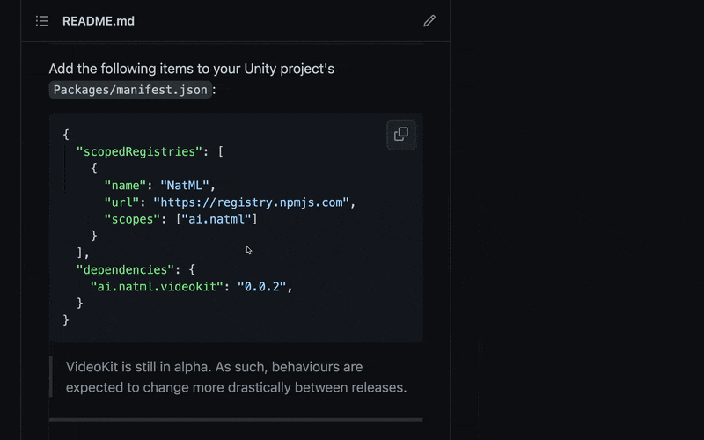Click the "0.0.2" version string
The image size is (704, 440).
pos(262,286)
